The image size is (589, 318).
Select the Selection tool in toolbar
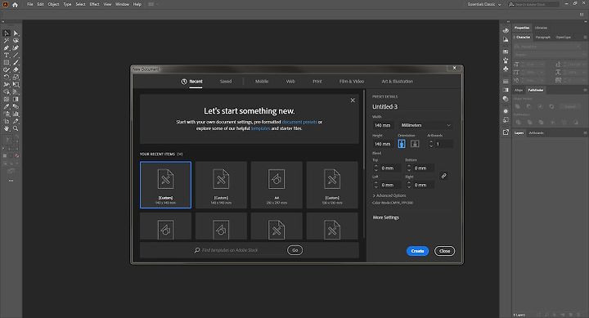(7, 34)
